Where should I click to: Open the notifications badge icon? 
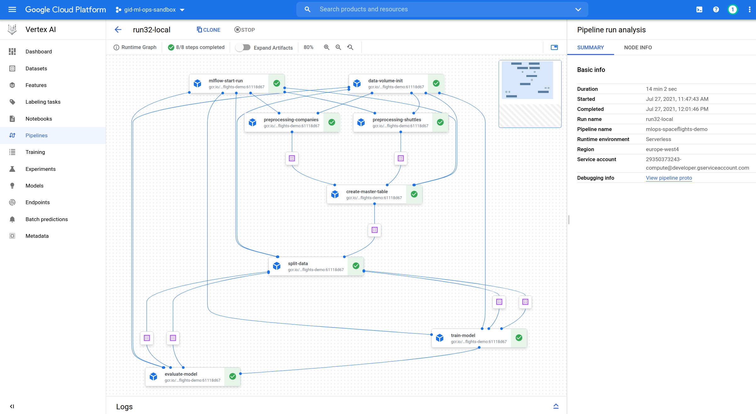732,9
